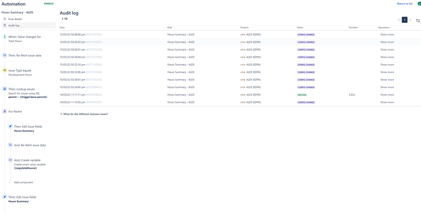Click pencil icon of bottom Edit issue fields
The height and width of the screenshot is (213, 421).
(x=5, y=197)
